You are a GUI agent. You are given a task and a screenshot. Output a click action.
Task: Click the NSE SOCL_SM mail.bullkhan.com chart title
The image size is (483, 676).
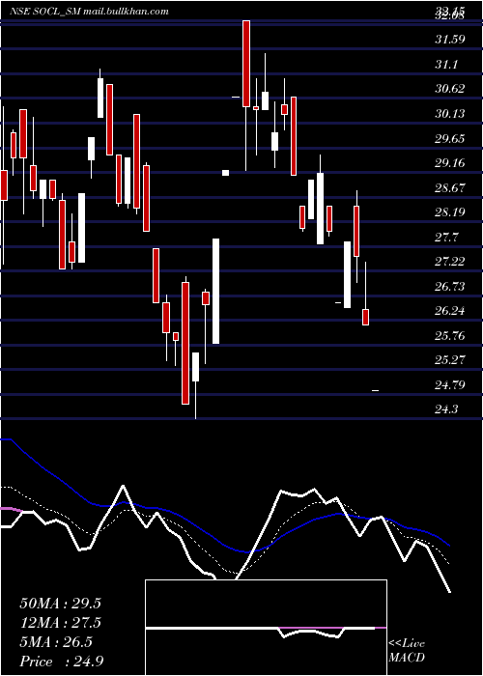click(x=89, y=12)
